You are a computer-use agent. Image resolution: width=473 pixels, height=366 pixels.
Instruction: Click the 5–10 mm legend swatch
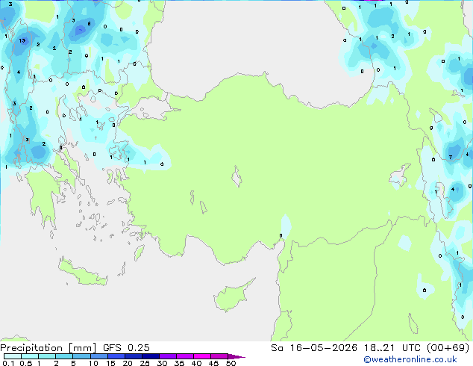click(x=81, y=356)
